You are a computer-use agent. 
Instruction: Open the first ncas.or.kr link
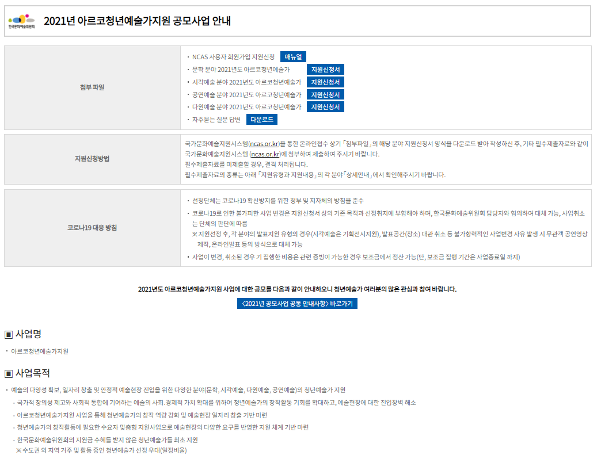pos(264,143)
